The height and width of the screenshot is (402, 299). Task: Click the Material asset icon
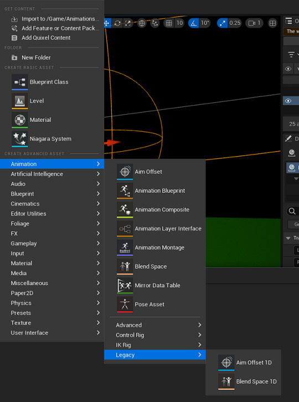tap(20, 120)
